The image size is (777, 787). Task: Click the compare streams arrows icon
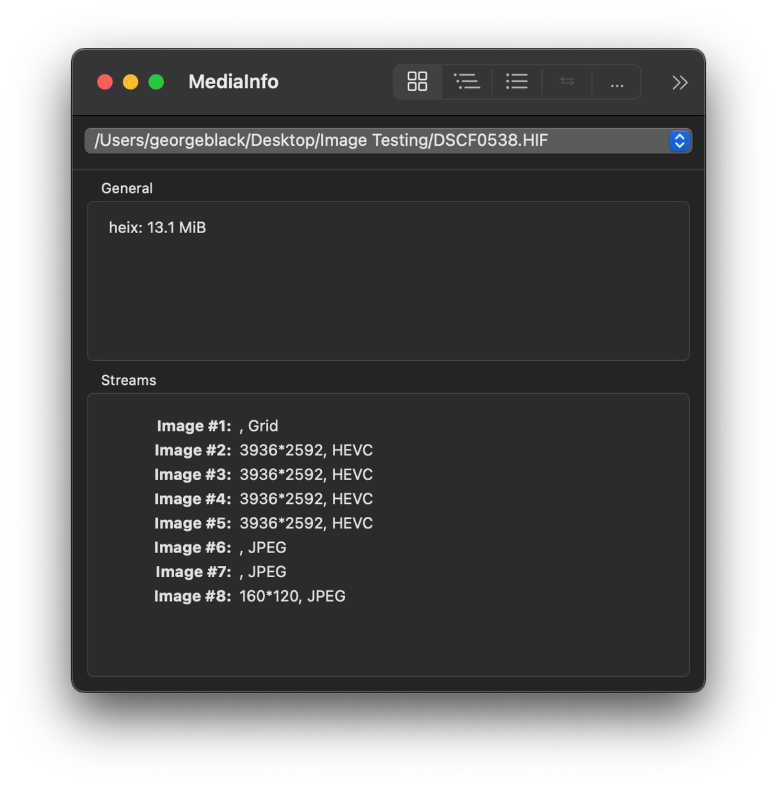[566, 82]
